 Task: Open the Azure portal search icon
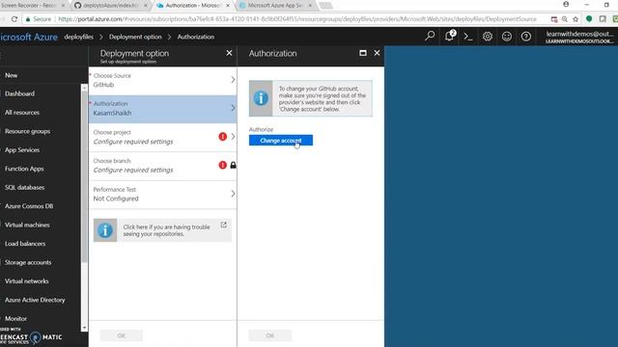[430, 37]
